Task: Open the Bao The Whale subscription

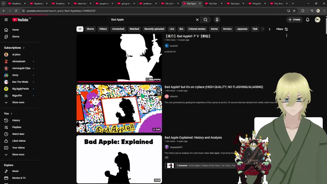Action: tap(20, 82)
